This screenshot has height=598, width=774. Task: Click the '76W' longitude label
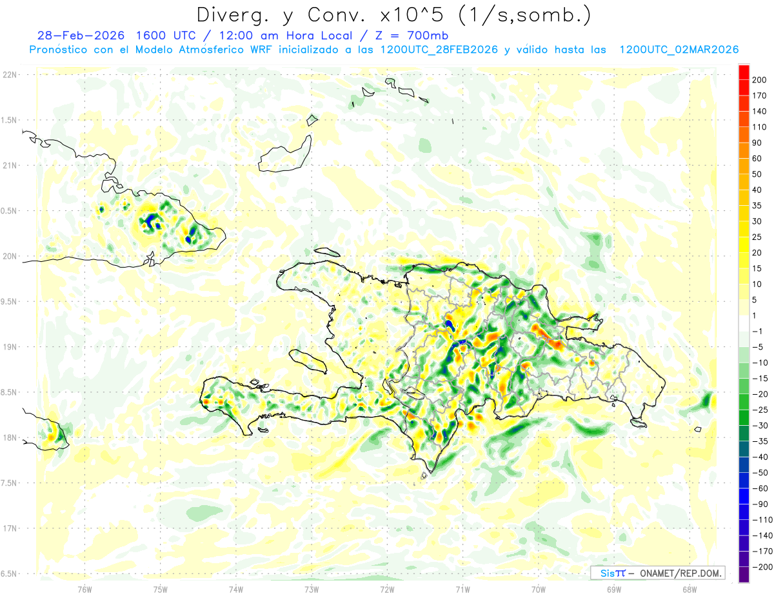[x=84, y=589]
